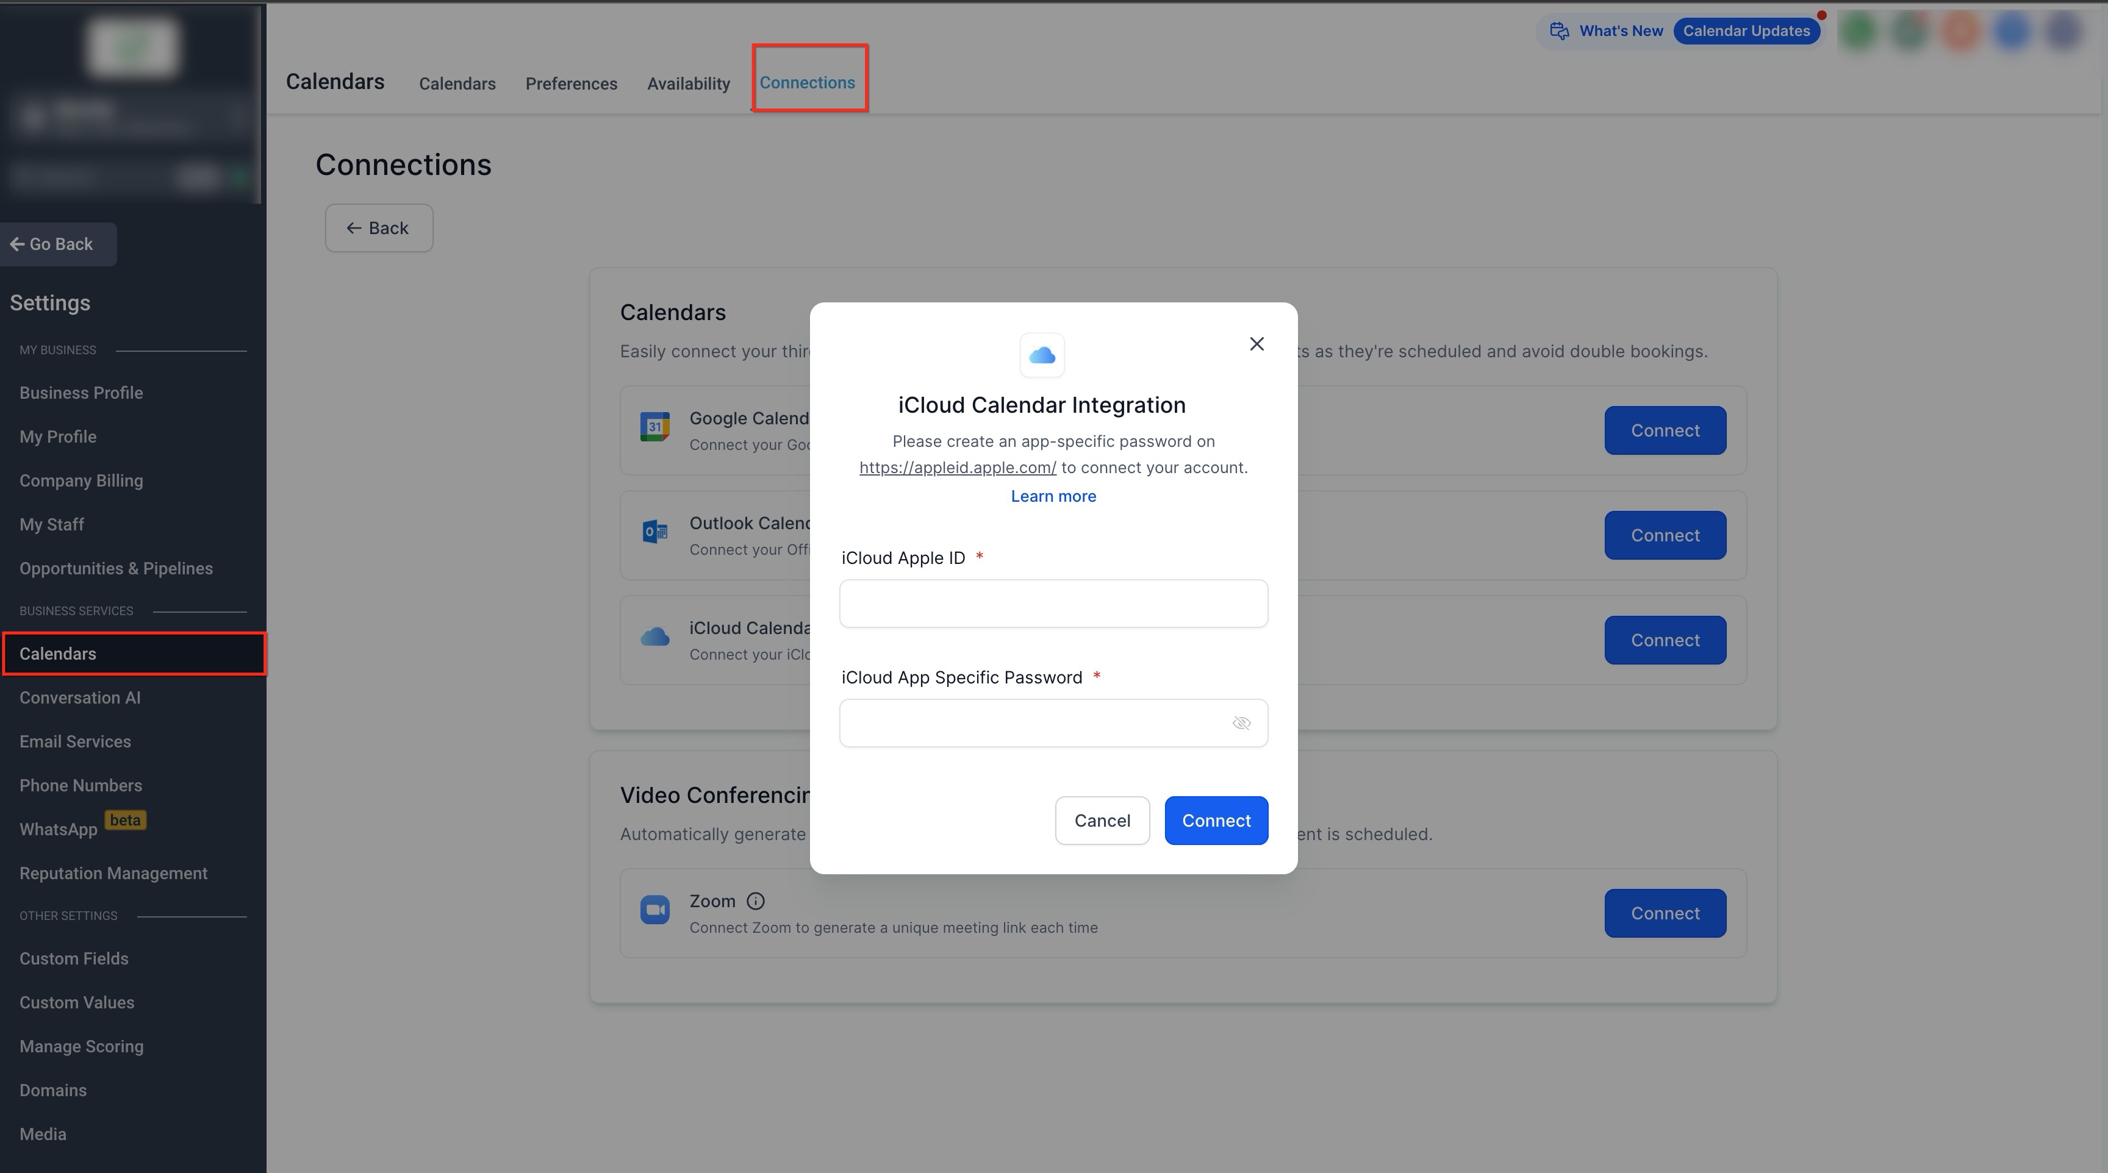Image resolution: width=2108 pixels, height=1173 pixels.
Task: Open Conversation AI in settings sidebar
Action: point(80,697)
